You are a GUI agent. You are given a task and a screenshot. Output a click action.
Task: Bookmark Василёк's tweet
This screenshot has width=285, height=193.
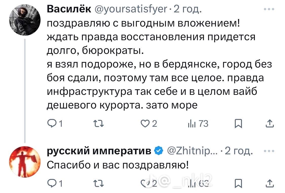(x=237, y=124)
